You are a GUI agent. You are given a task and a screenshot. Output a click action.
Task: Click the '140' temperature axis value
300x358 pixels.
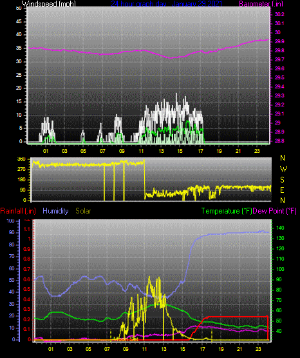pos(280,228)
